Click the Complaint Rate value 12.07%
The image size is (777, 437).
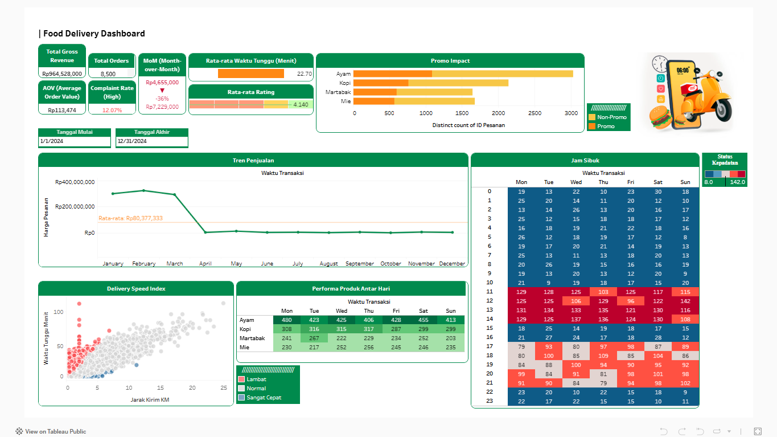pos(112,110)
